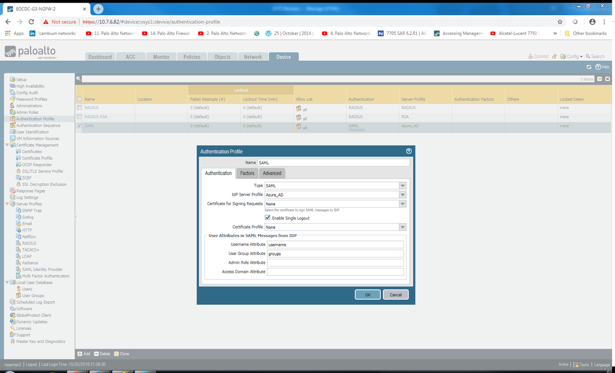This screenshot has height=373, width=615.
Task: Open the Factors tab in dialog
Action: click(x=247, y=173)
